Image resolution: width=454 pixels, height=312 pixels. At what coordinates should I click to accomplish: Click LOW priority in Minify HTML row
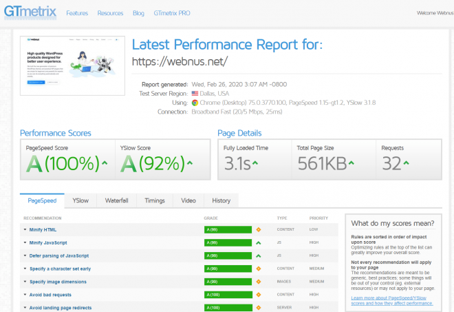click(x=314, y=229)
